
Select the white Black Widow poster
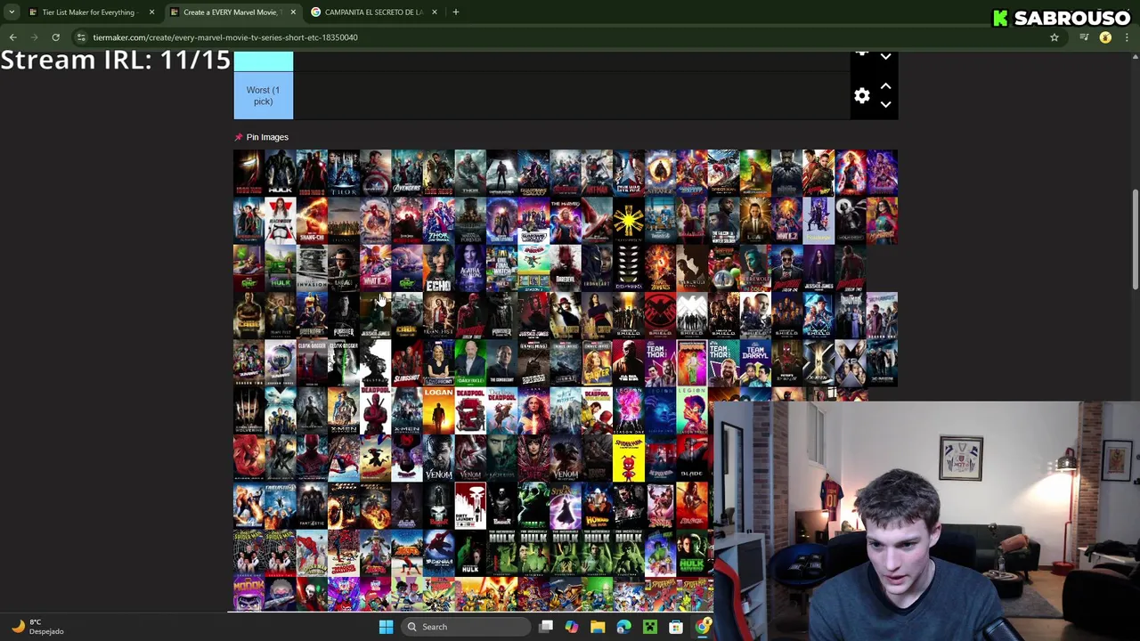[x=280, y=220]
